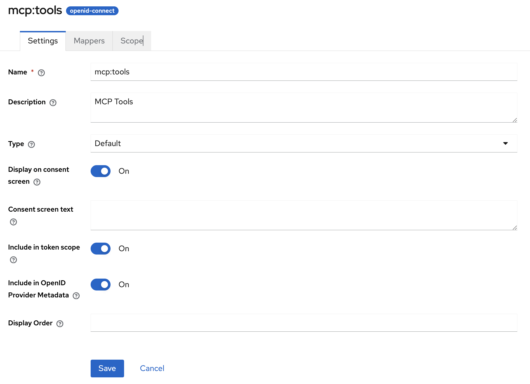Click help icon for Display on consent screen
Screen dimensions: 530x384
[37, 182]
